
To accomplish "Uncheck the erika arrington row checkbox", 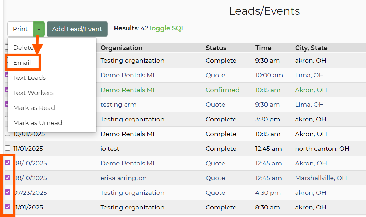I will point(8,178).
